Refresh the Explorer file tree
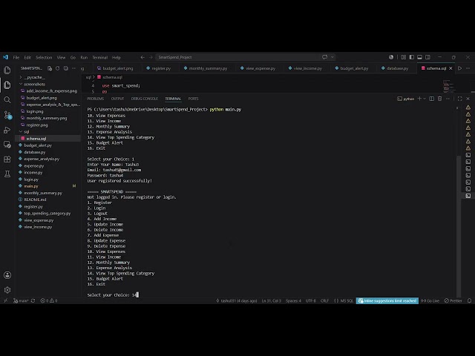475x356 pixels. [58, 68]
